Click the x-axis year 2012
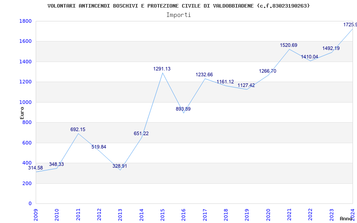This screenshot has height=223, width=357. pyautogui.click(x=99, y=215)
